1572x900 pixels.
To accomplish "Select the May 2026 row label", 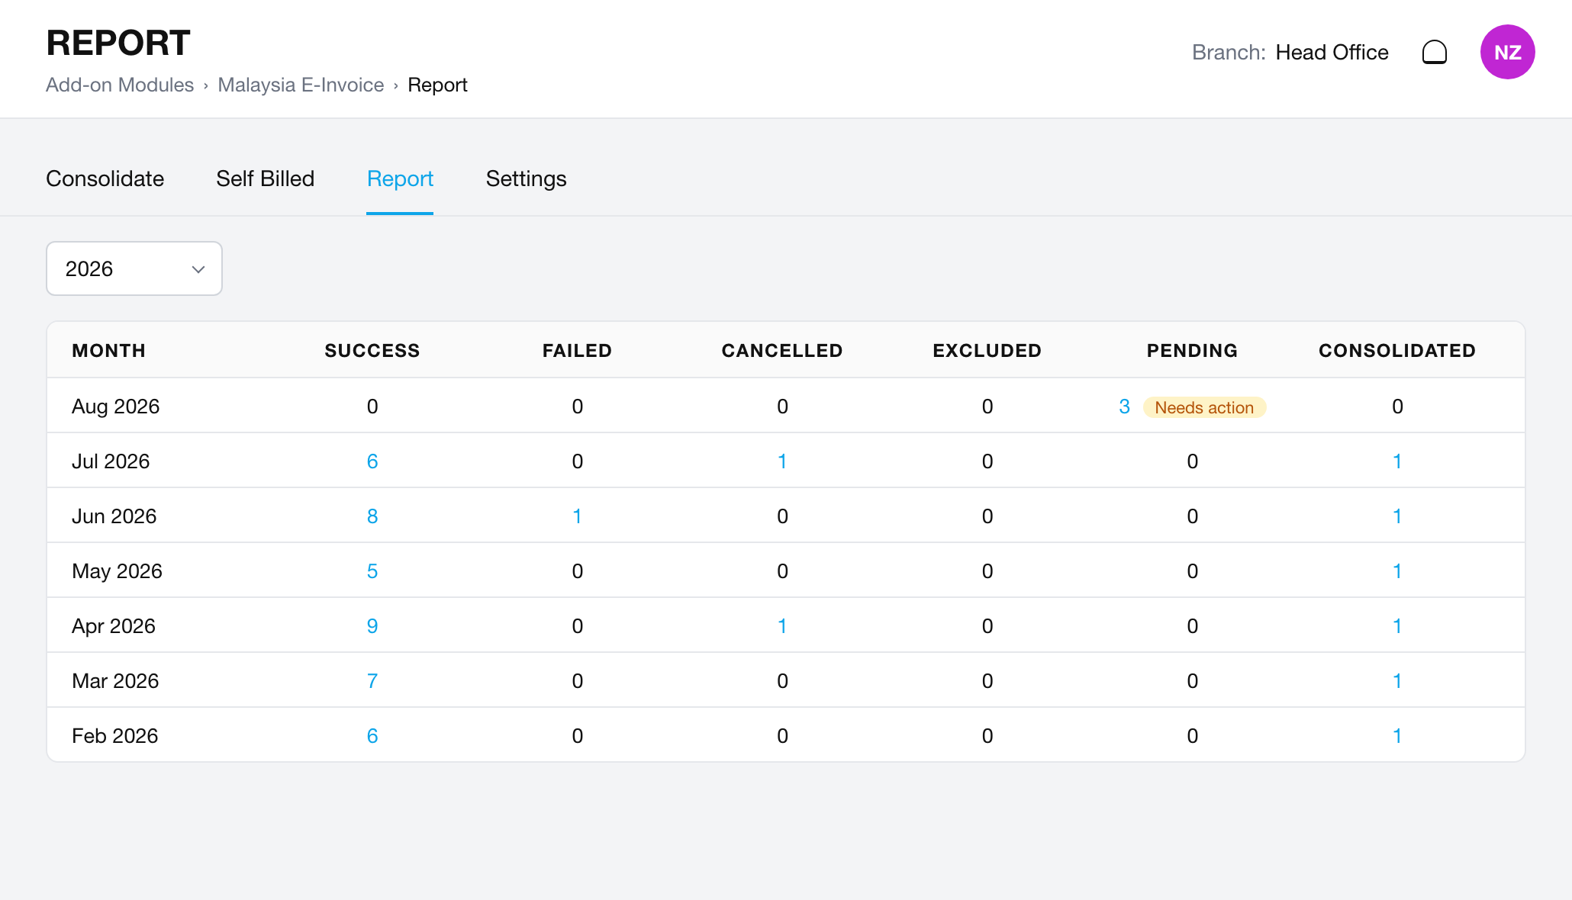I will 117,571.
